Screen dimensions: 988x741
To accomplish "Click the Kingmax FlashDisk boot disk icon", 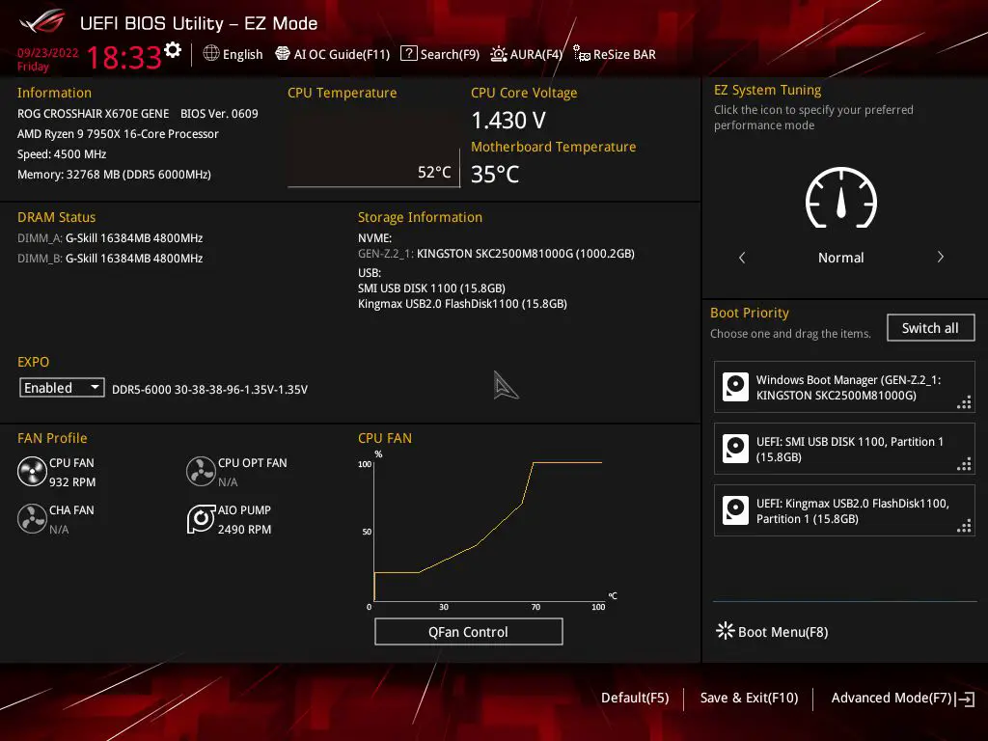I will [735, 510].
